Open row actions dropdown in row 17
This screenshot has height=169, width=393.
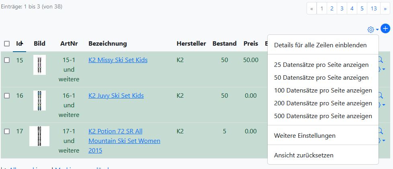point(383,141)
